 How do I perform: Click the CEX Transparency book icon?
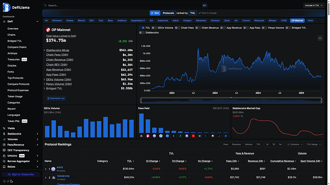coord(4,150)
